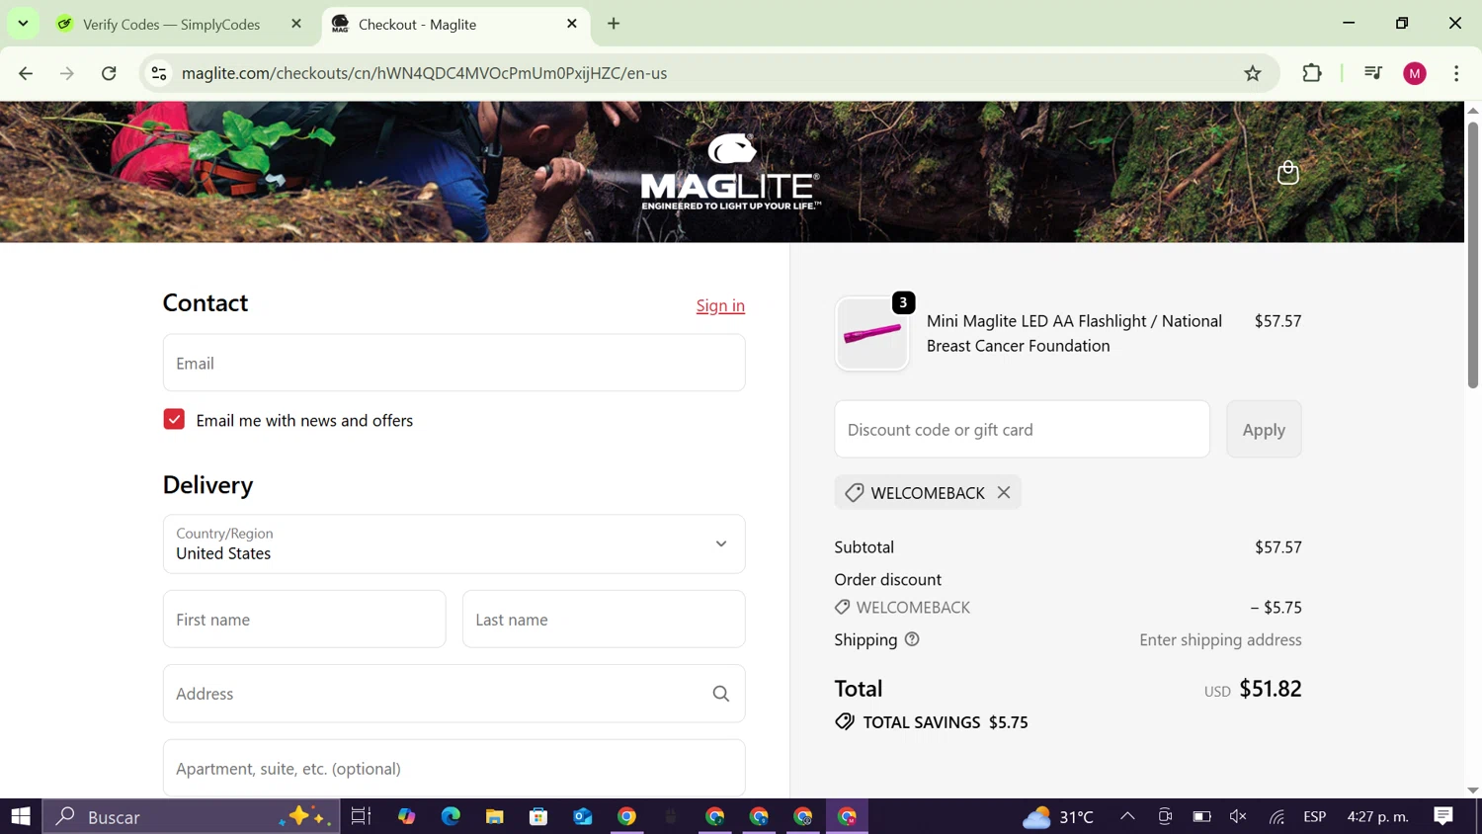
Task: Open the notifications center icon
Action: click(1443, 816)
